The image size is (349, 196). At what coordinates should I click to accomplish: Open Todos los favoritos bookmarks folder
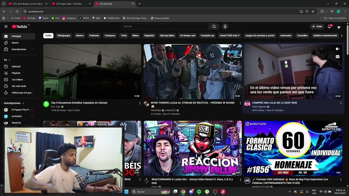(335, 18)
